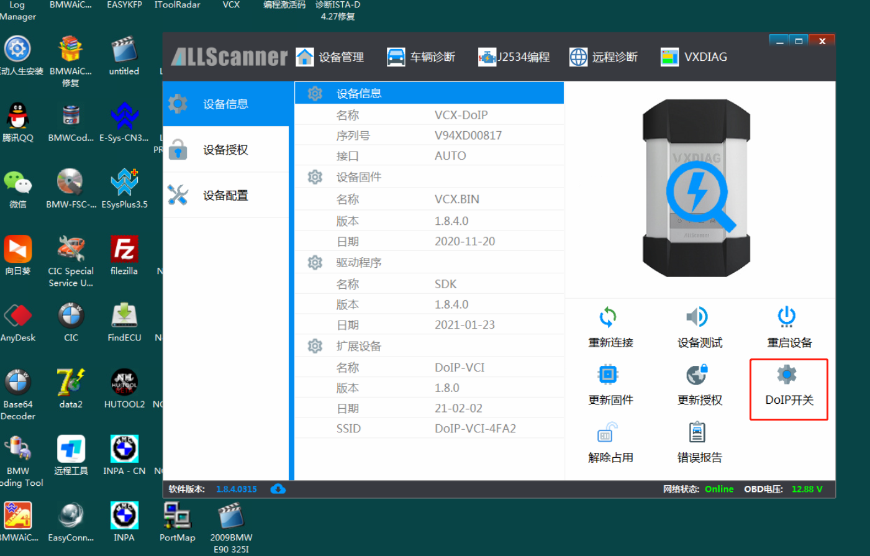Select the serial number V94XD00817
The height and width of the screenshot is (556, 870).
pos(468,135)
